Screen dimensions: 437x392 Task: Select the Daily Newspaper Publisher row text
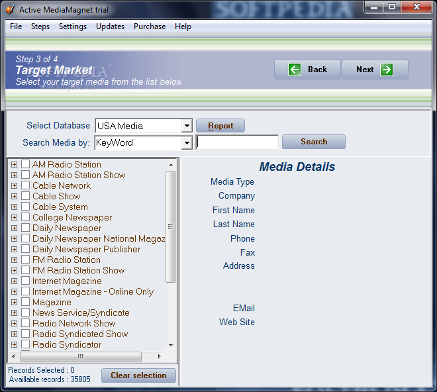(86, 249)
